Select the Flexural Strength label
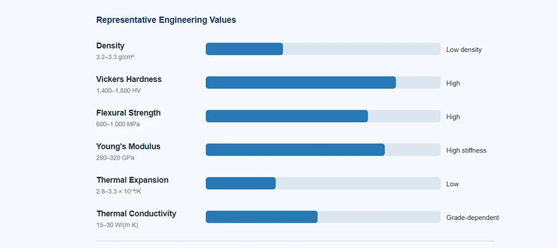 (x=128, y=113)
